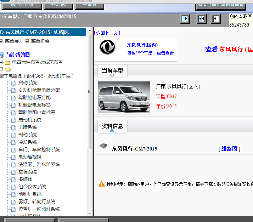Open 组合仪表系统 item
253x222 pixels.
pyautogui.click(x=32, y=187)
